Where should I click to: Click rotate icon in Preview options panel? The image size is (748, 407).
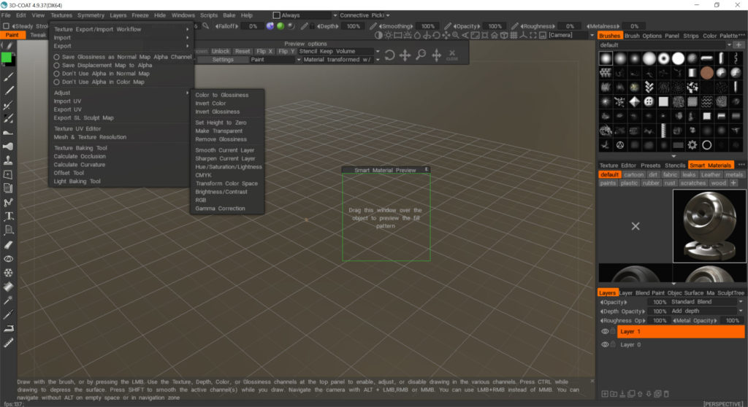coord(389,55)
